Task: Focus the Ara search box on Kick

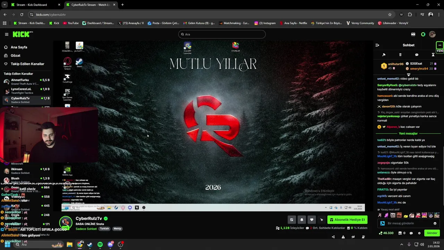Action: pos(222,34)
